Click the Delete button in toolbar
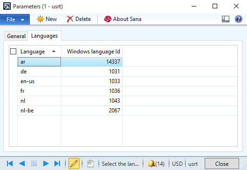 tap(79, 19)
